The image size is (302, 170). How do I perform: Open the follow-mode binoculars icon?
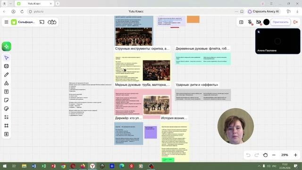click(52, 22)
